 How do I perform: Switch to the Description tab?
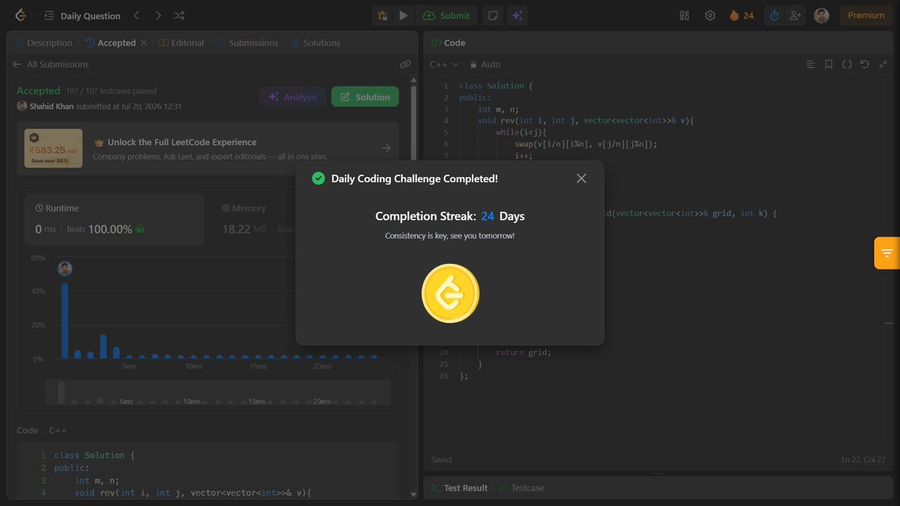[43, 43]
